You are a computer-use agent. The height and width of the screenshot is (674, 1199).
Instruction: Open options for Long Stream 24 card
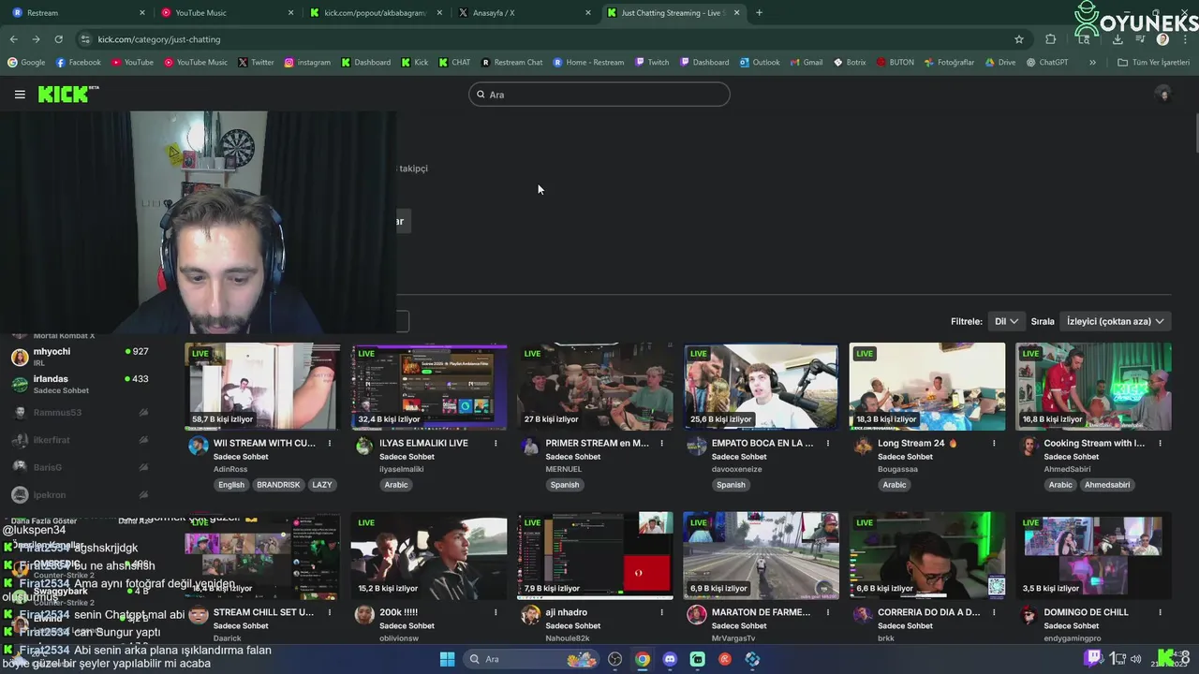coord(995,444)
